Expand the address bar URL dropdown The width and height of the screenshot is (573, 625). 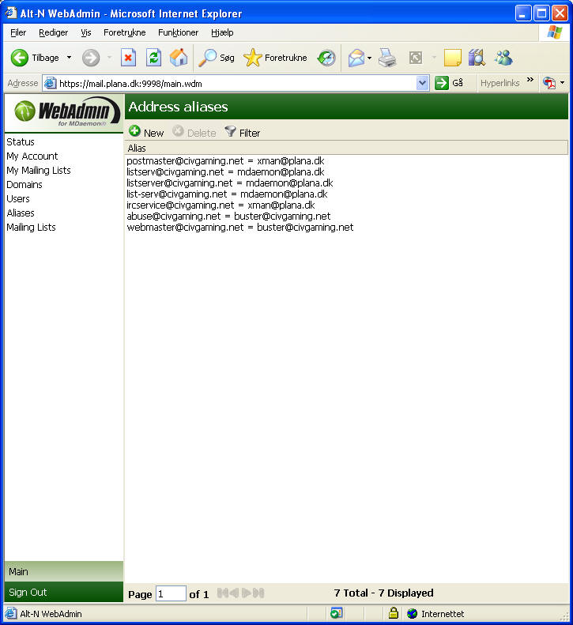pos(422,83)
